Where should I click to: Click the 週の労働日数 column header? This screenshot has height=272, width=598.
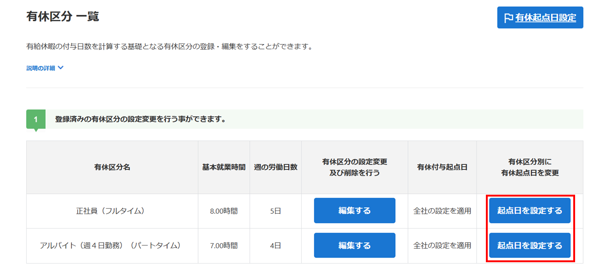[x=276, y=167]
